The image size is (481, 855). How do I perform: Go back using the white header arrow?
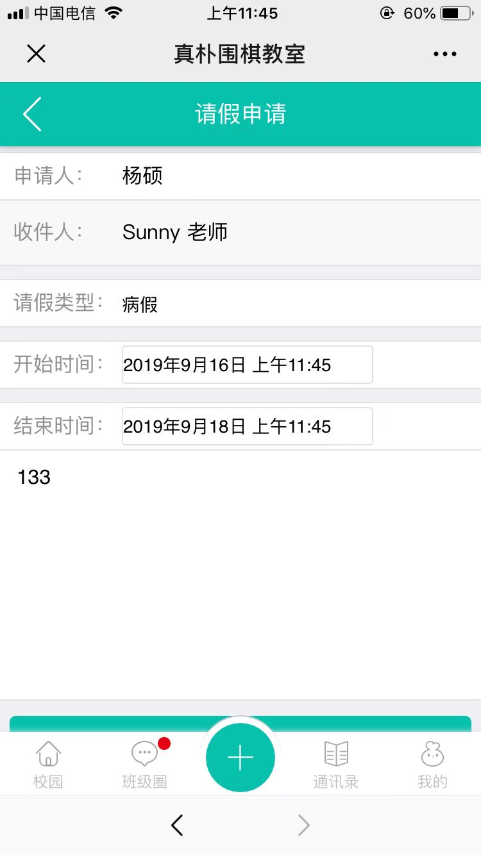click(32, 114)
